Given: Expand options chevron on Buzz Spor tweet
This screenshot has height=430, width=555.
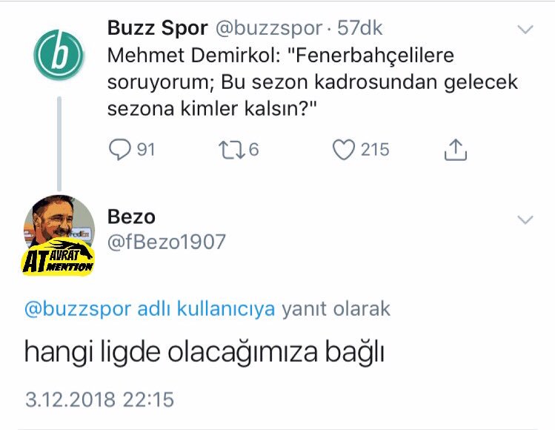Looking at the screenshot, I should (525, 30).
